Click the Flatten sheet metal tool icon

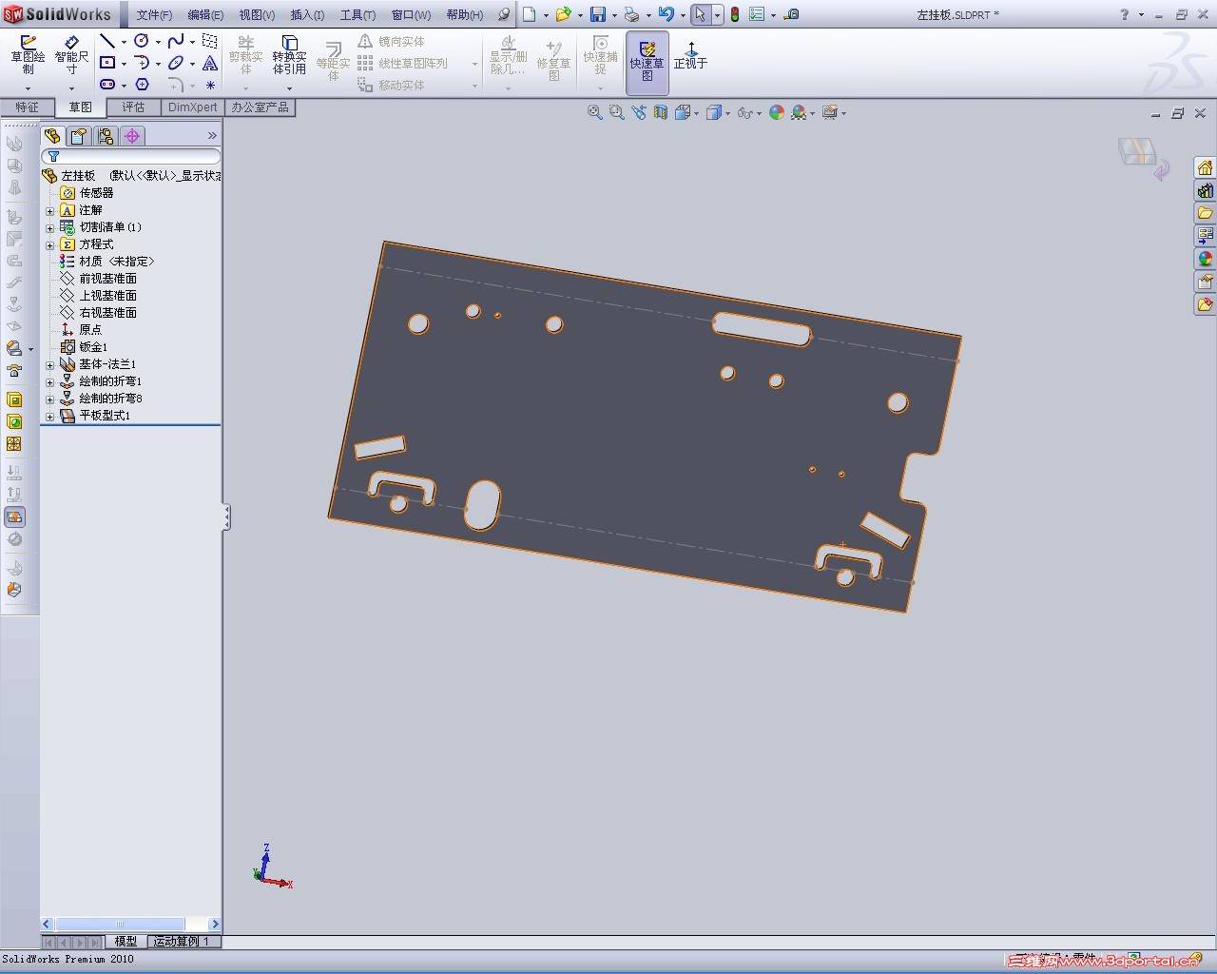pyautogui.click(x=14, y=516)
